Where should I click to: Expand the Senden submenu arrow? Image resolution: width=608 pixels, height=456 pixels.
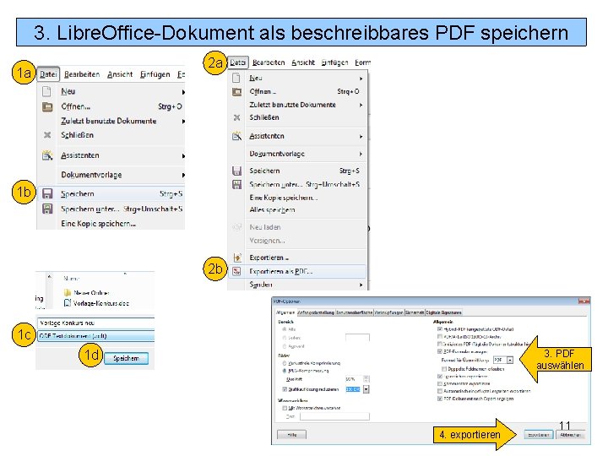click(x=361, y=285)
